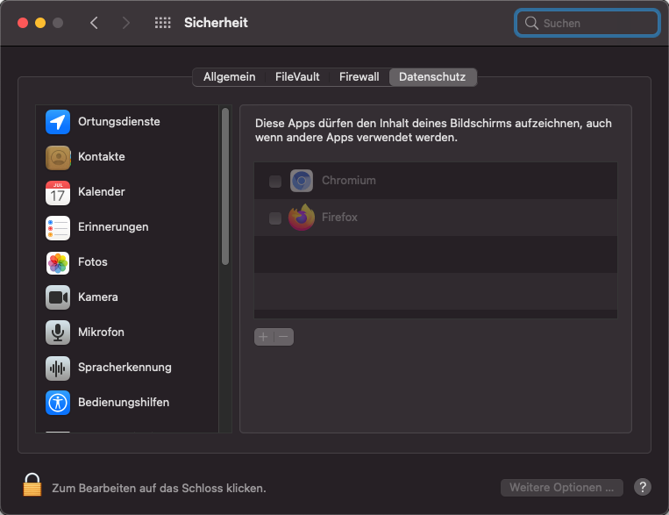Show all preferences grid icon
Image resolution: width=669 pixels, height=515 pixels.
coord(162,23)
